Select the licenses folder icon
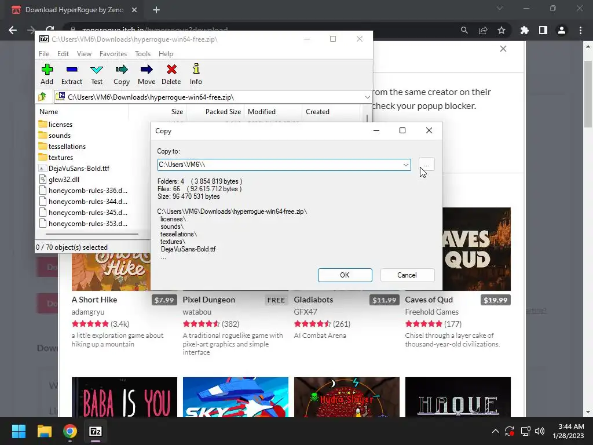The width and height of the screenshot is (593, 445). pos(43,124)
